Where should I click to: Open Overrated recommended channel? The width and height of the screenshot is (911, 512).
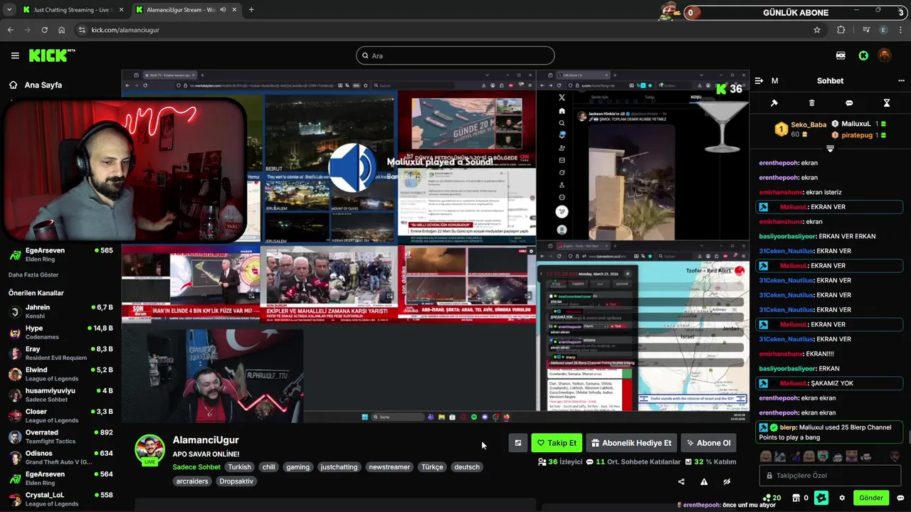tap(60, 437)
